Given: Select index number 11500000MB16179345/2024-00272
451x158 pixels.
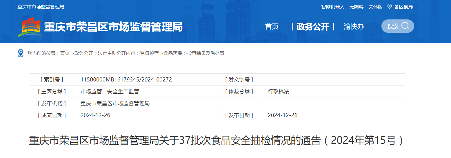Looking at the screenshot, I should tap(126, 79).
